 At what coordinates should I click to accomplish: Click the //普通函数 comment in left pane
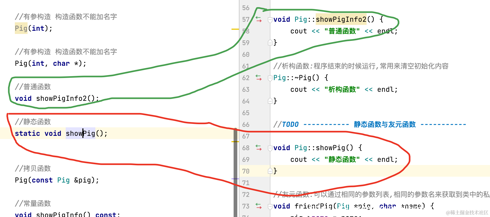(x=33, y=87)
